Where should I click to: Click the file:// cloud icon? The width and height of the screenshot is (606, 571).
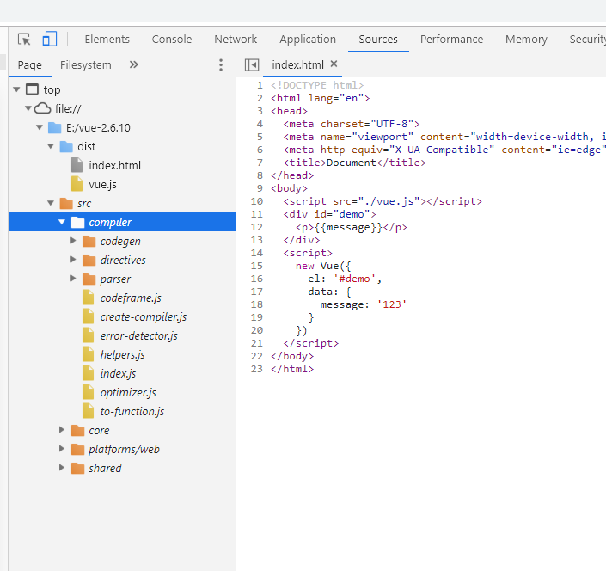click(x=42, y=108)
